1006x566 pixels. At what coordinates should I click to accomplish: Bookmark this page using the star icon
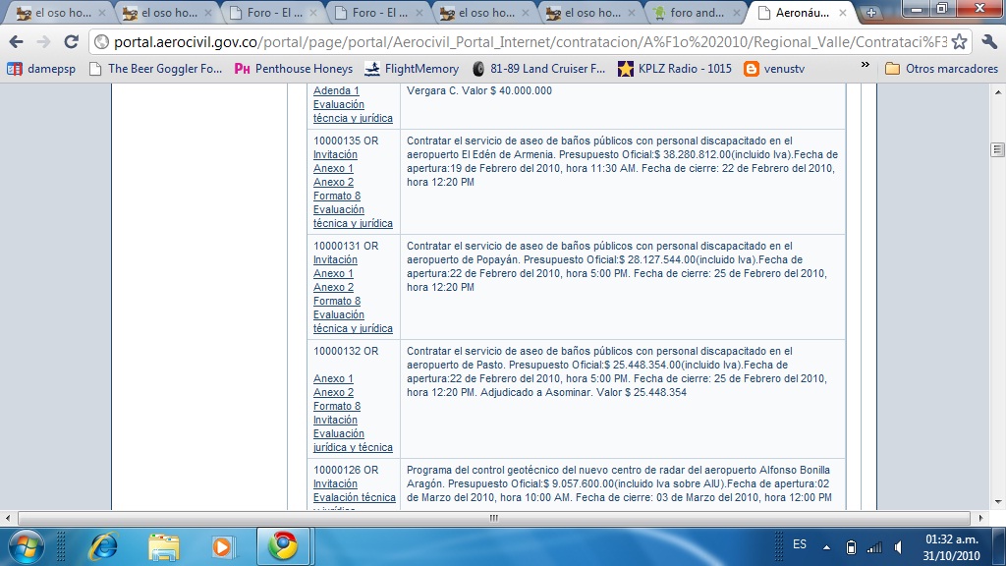(x=959, y=42)
